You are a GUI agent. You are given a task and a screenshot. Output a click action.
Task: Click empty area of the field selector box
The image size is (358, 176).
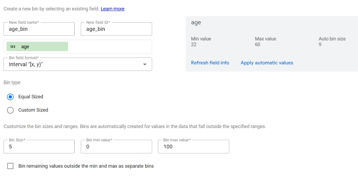pyautogui.click(x=109, y=47)
